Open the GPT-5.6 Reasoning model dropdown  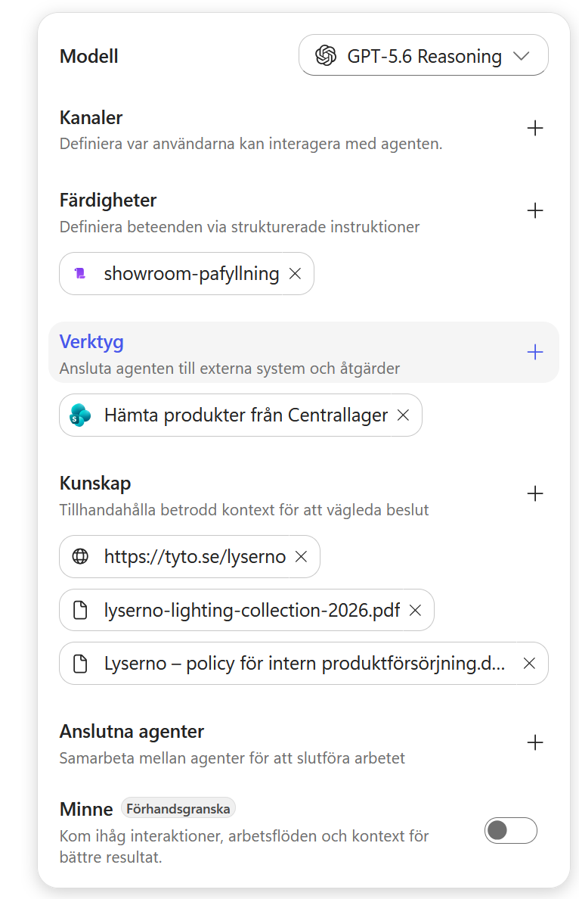[423, 55]
